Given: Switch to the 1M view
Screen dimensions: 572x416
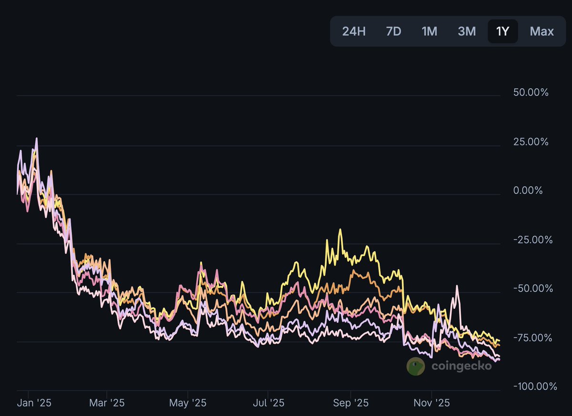Looking at the screenshot, I should [429, 31].
